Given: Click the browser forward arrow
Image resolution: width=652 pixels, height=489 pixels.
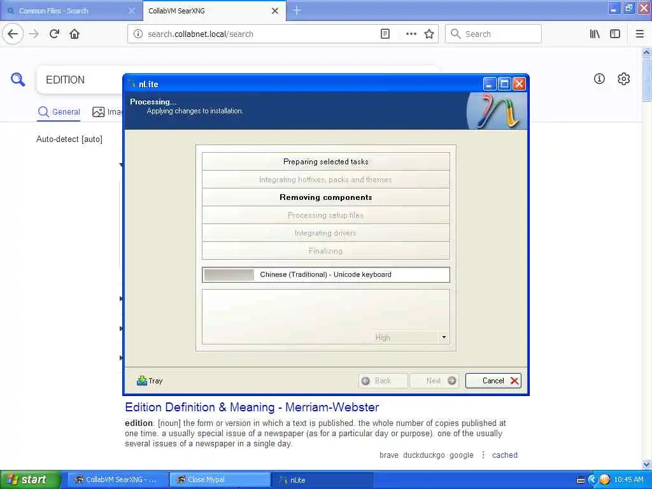Looking at the screenshot, I should click(x=34, y=34).
